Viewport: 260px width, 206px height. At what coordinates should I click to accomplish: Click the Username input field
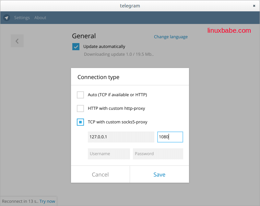[109, 154]
